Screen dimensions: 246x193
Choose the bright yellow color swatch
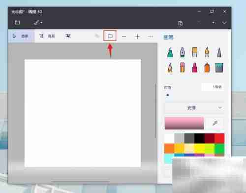[199, 149]
